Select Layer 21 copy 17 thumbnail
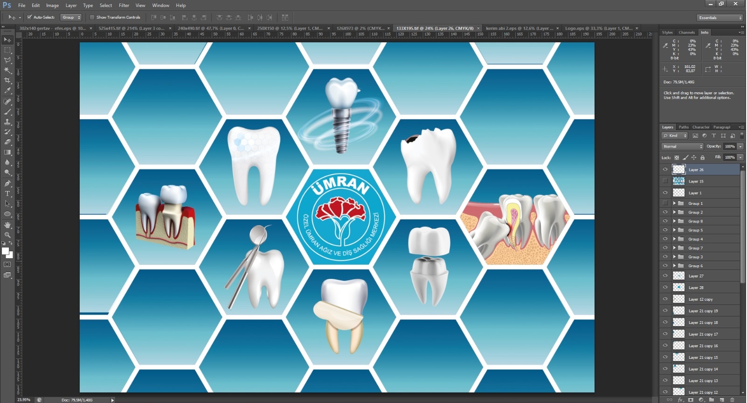Viewport: 747px width, 403px height. 679,334
